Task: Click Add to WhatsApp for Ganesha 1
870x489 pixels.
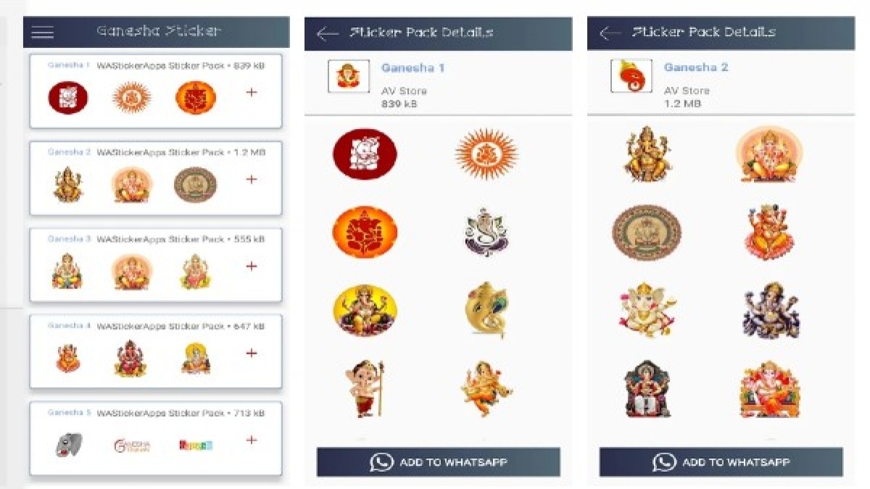Action: tap(439, 461)
